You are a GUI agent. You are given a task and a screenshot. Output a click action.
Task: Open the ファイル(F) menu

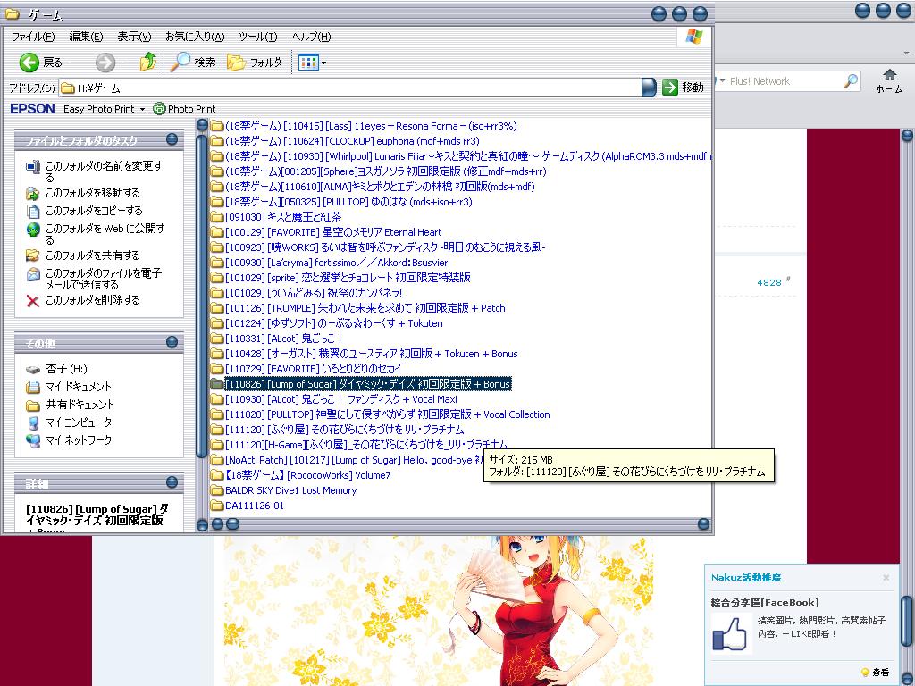tap(33, 37)
